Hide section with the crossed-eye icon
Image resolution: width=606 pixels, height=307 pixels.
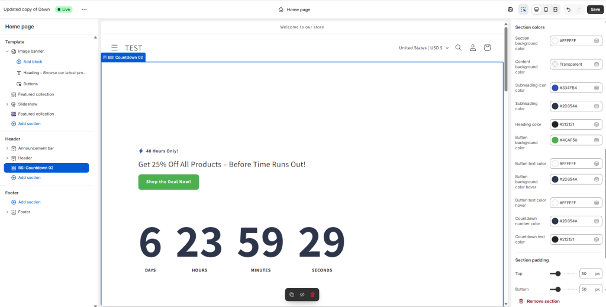pyautogui.click(x=302, y=295)
